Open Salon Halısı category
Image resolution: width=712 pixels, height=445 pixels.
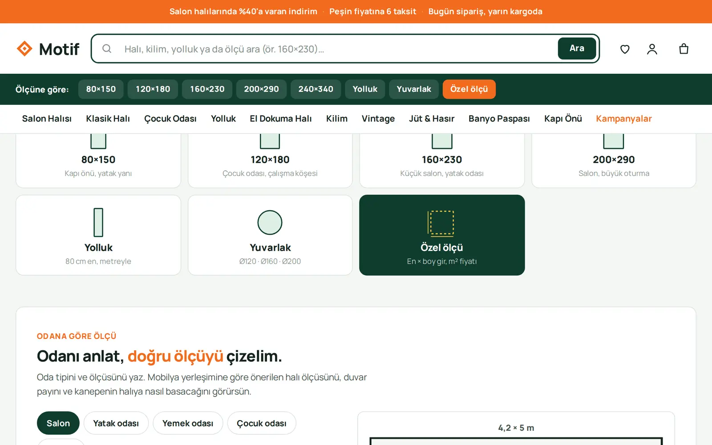coord(47,119)
